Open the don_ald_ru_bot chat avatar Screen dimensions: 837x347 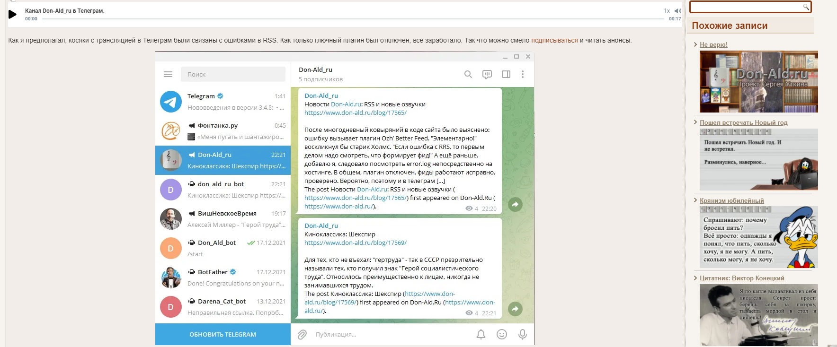171,190
